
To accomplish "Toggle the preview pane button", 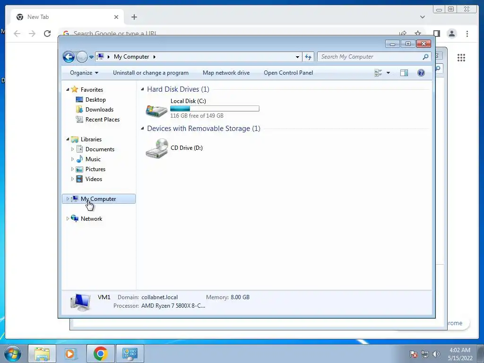I will (x=404, y=73).
